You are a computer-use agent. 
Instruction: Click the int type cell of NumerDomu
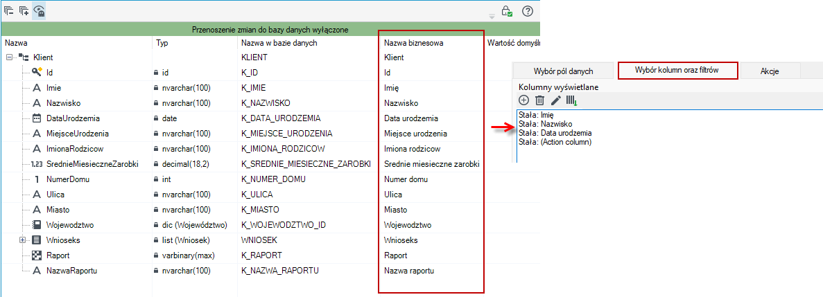166,180
